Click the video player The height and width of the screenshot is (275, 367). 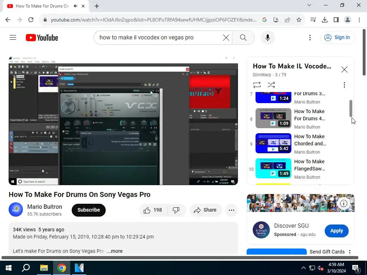pos(123,121)
